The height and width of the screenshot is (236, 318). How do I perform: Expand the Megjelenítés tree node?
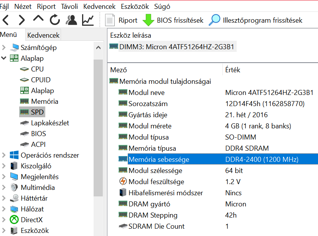click(4, 177)
